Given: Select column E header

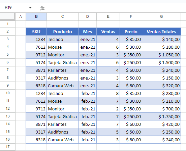Looking at the screenshot, I should [108, 16].
